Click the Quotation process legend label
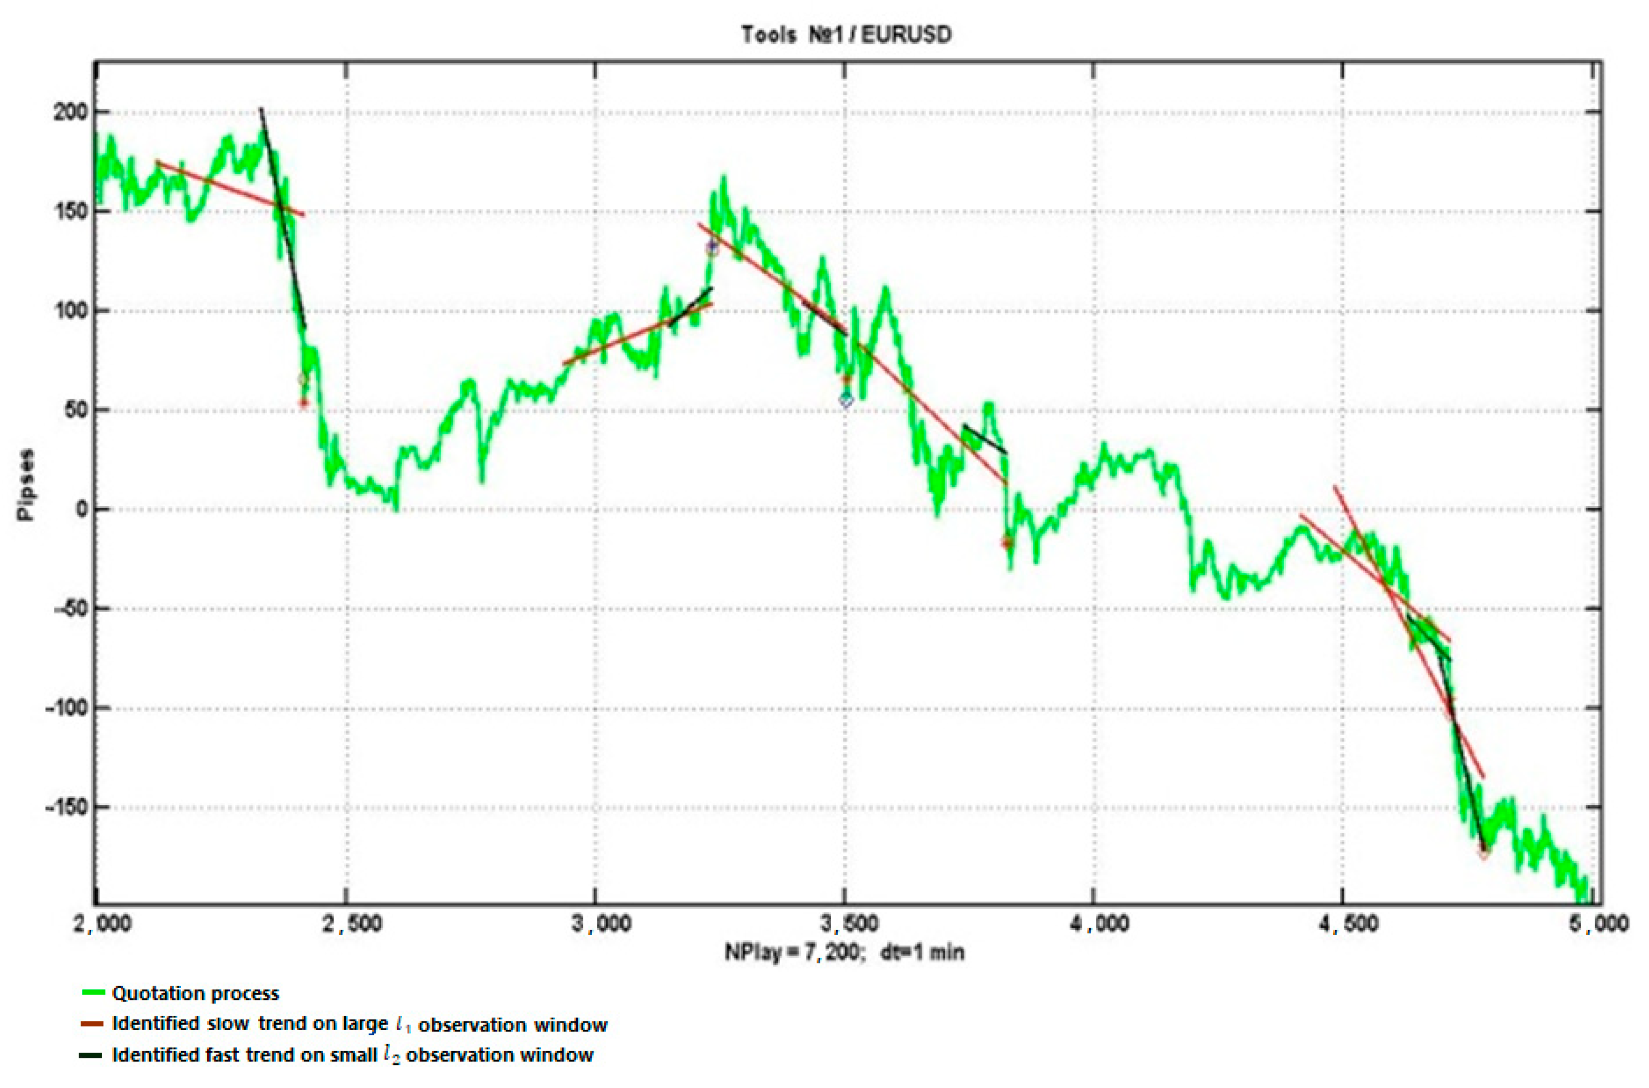The height and width of the screenshot is (1088, 1649). click(196, 994)
